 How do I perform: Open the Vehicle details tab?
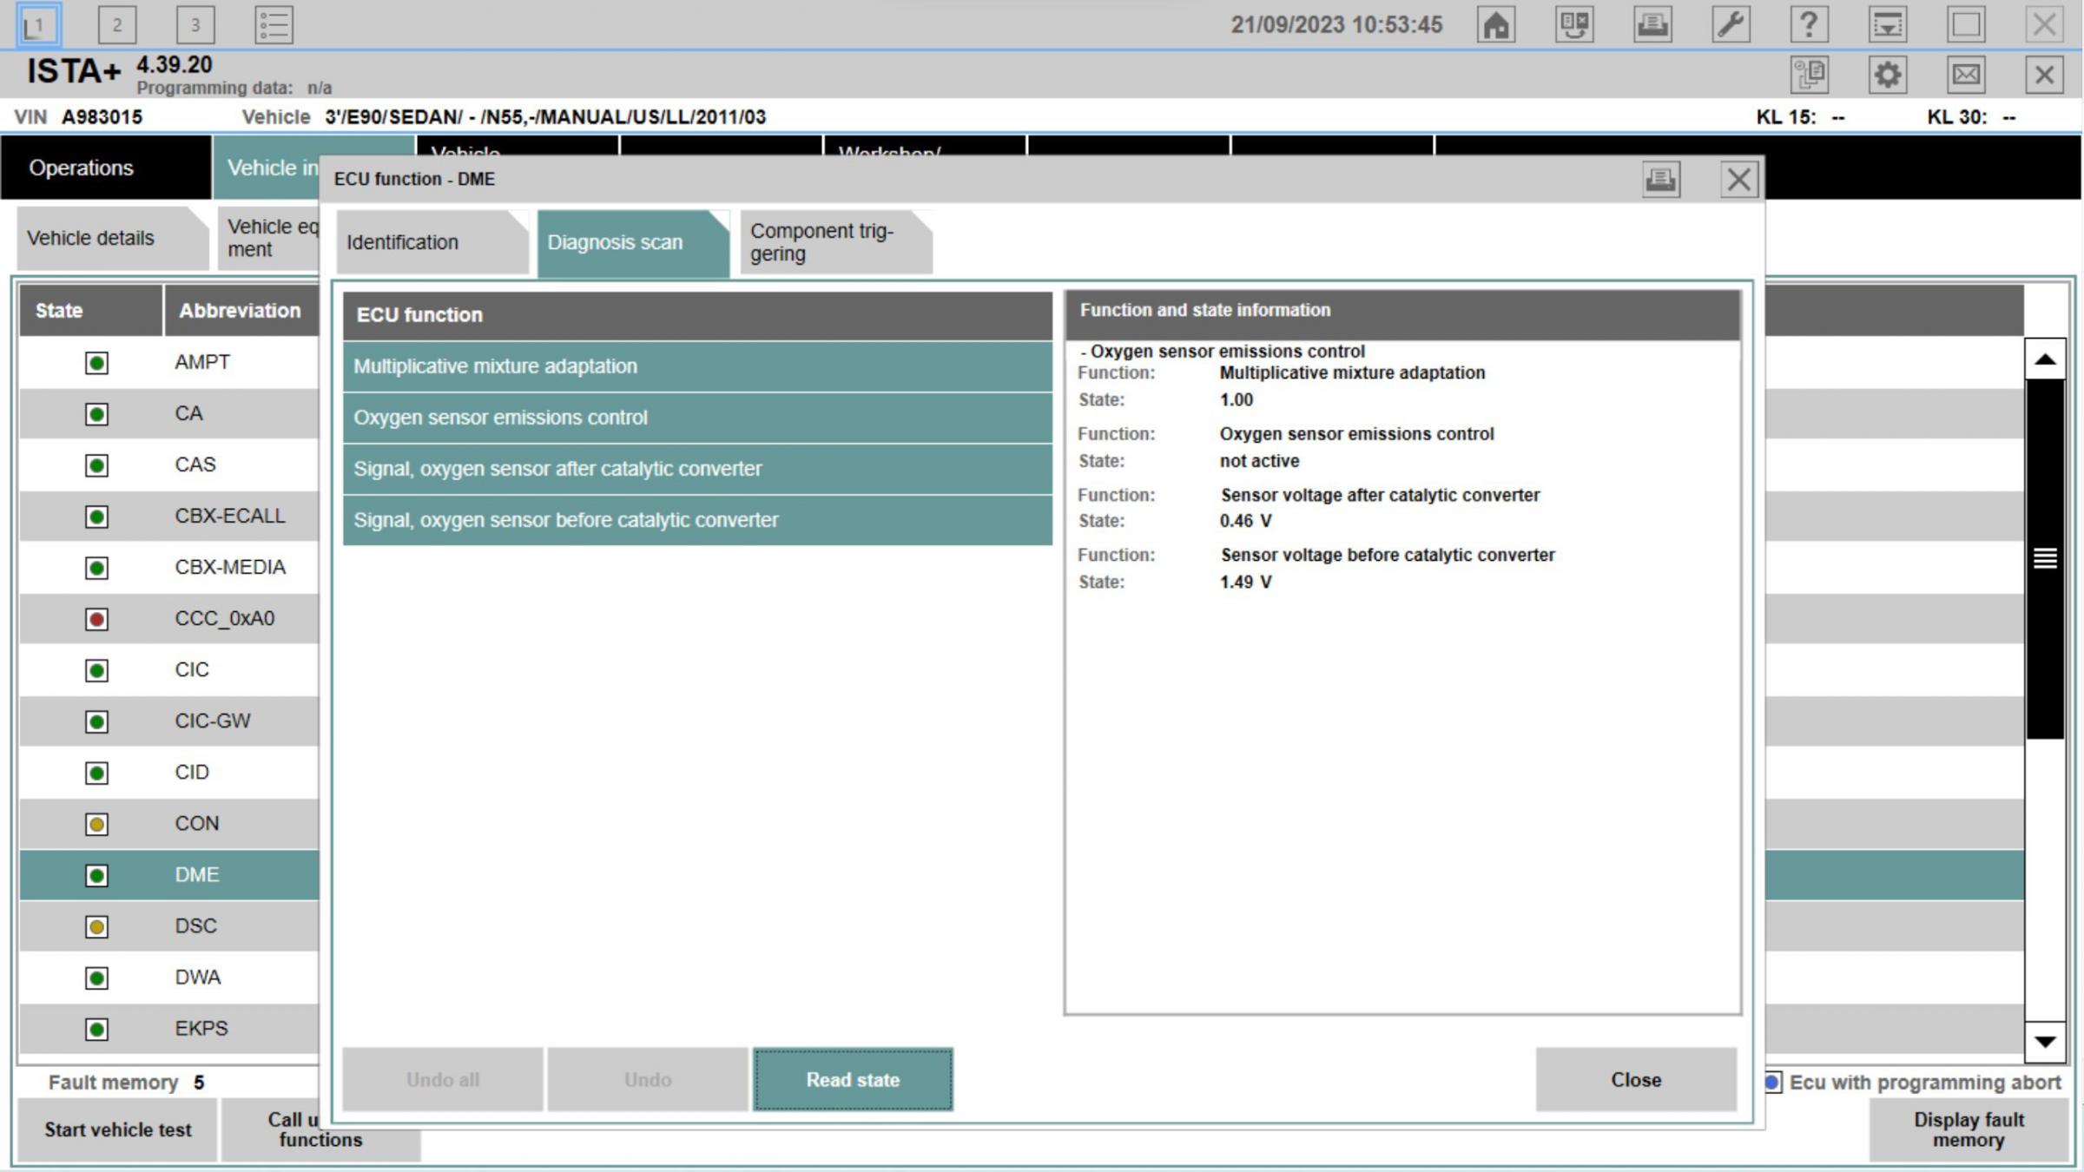pos(112,238)
